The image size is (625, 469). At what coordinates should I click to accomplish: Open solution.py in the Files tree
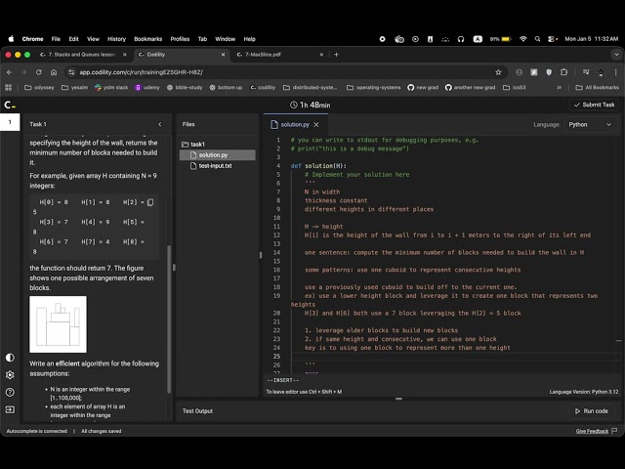(x=218, y=155)
